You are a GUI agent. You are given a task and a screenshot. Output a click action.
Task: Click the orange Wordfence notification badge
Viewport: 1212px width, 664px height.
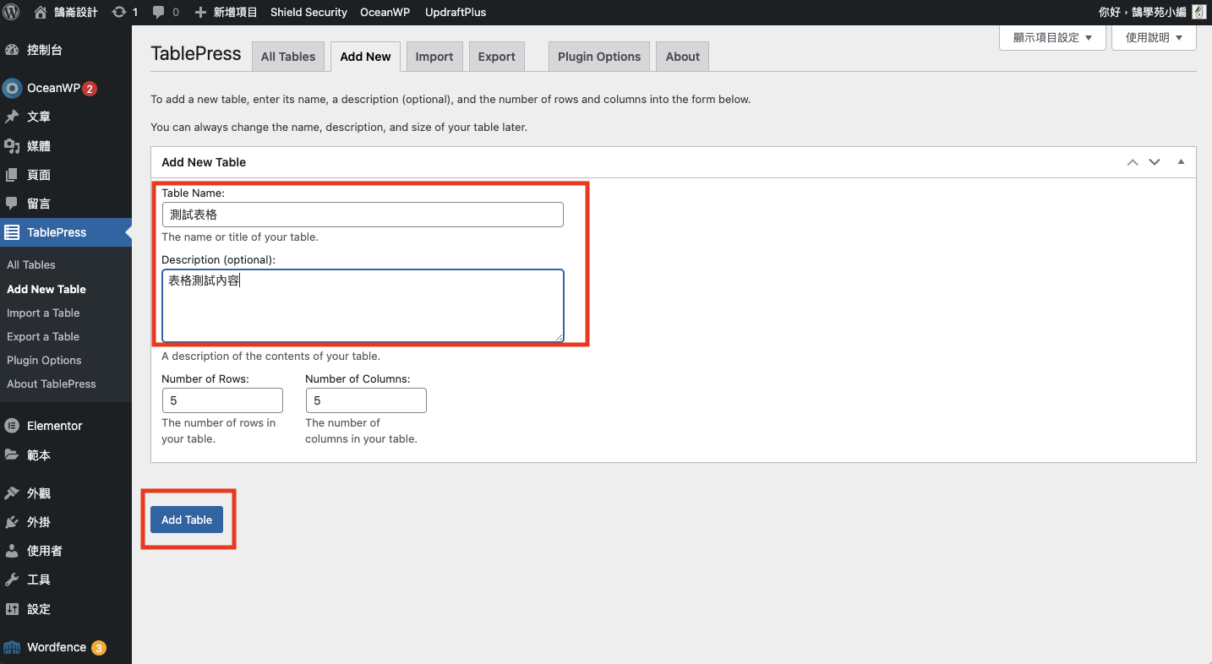click(x=98, y=648)
